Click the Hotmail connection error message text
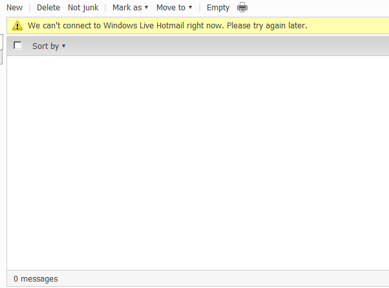389x288 pixels. point(167,26)
